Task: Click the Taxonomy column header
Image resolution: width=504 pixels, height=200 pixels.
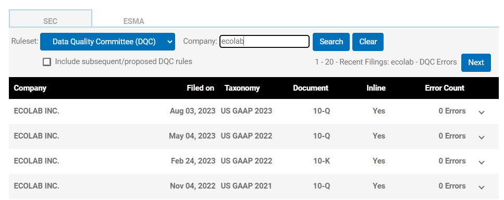Action: pyautogui.click(x=242, y=88)
